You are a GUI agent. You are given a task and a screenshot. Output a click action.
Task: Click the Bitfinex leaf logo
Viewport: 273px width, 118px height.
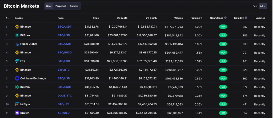[17, 35]
